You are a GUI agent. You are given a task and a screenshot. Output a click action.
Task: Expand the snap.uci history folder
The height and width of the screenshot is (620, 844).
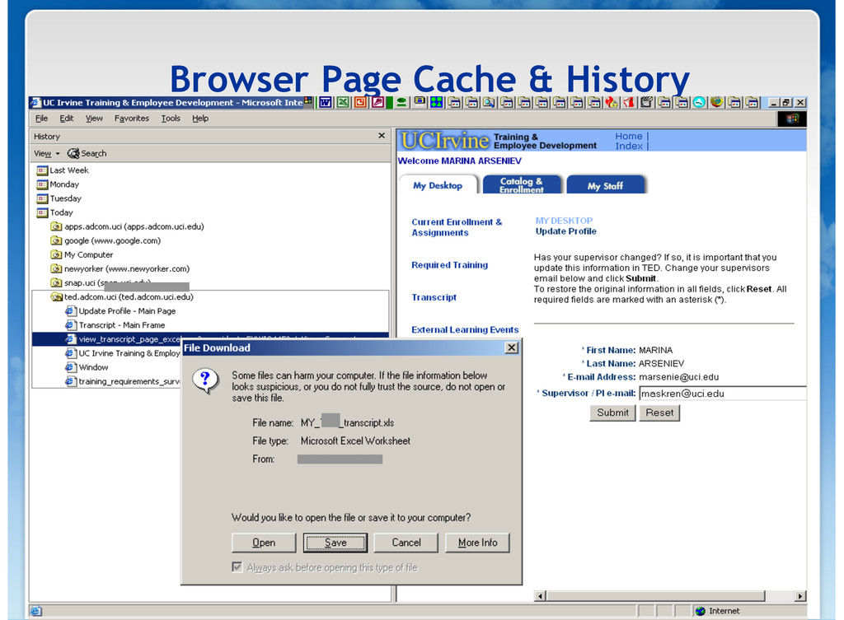pos(100,283)
